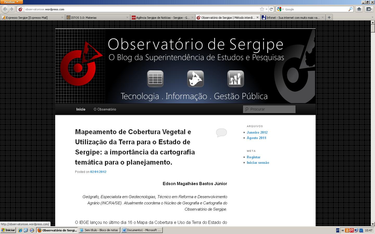Open the Firefox Home button
Screen dimensions: 375x234
pos(359,9)
